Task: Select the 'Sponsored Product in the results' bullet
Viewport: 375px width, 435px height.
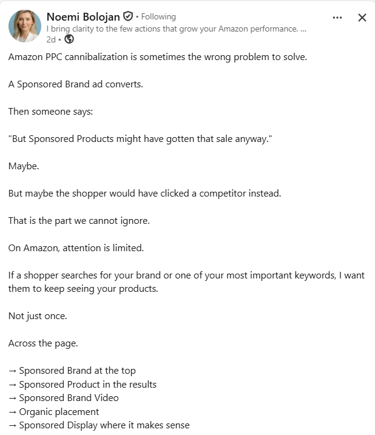Action: 83,384
